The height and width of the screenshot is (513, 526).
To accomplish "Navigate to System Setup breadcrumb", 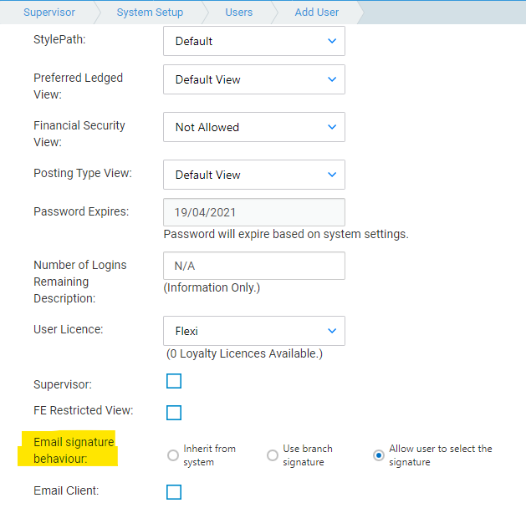I will click(150, 12).
